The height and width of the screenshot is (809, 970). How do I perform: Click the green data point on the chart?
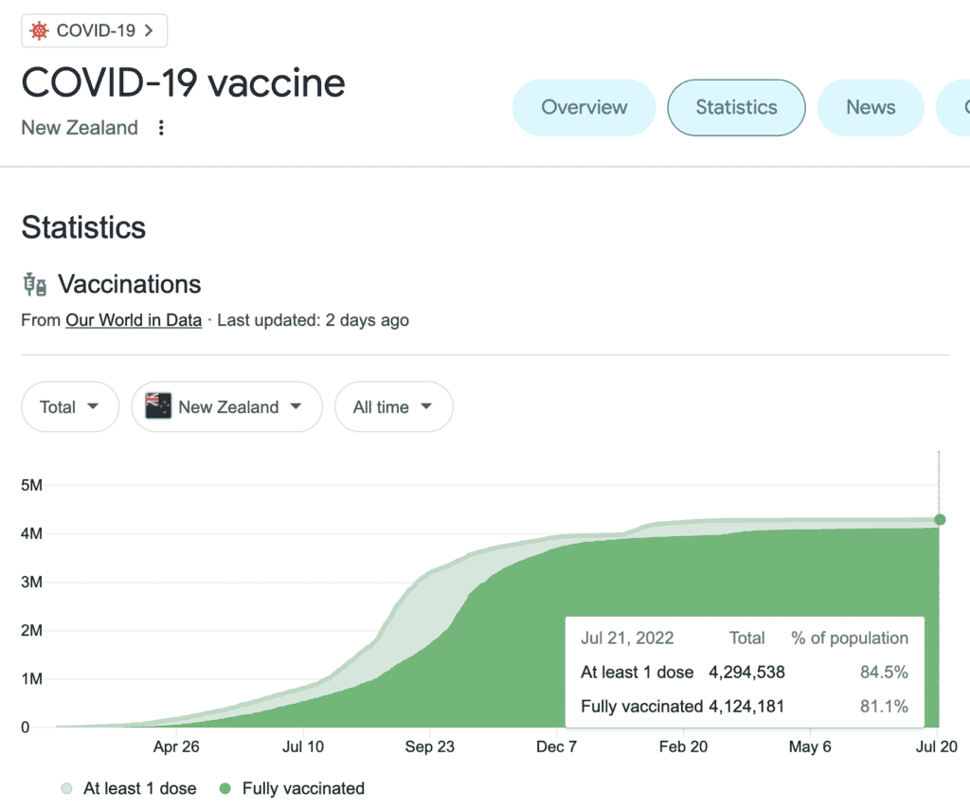pos(940,519)
